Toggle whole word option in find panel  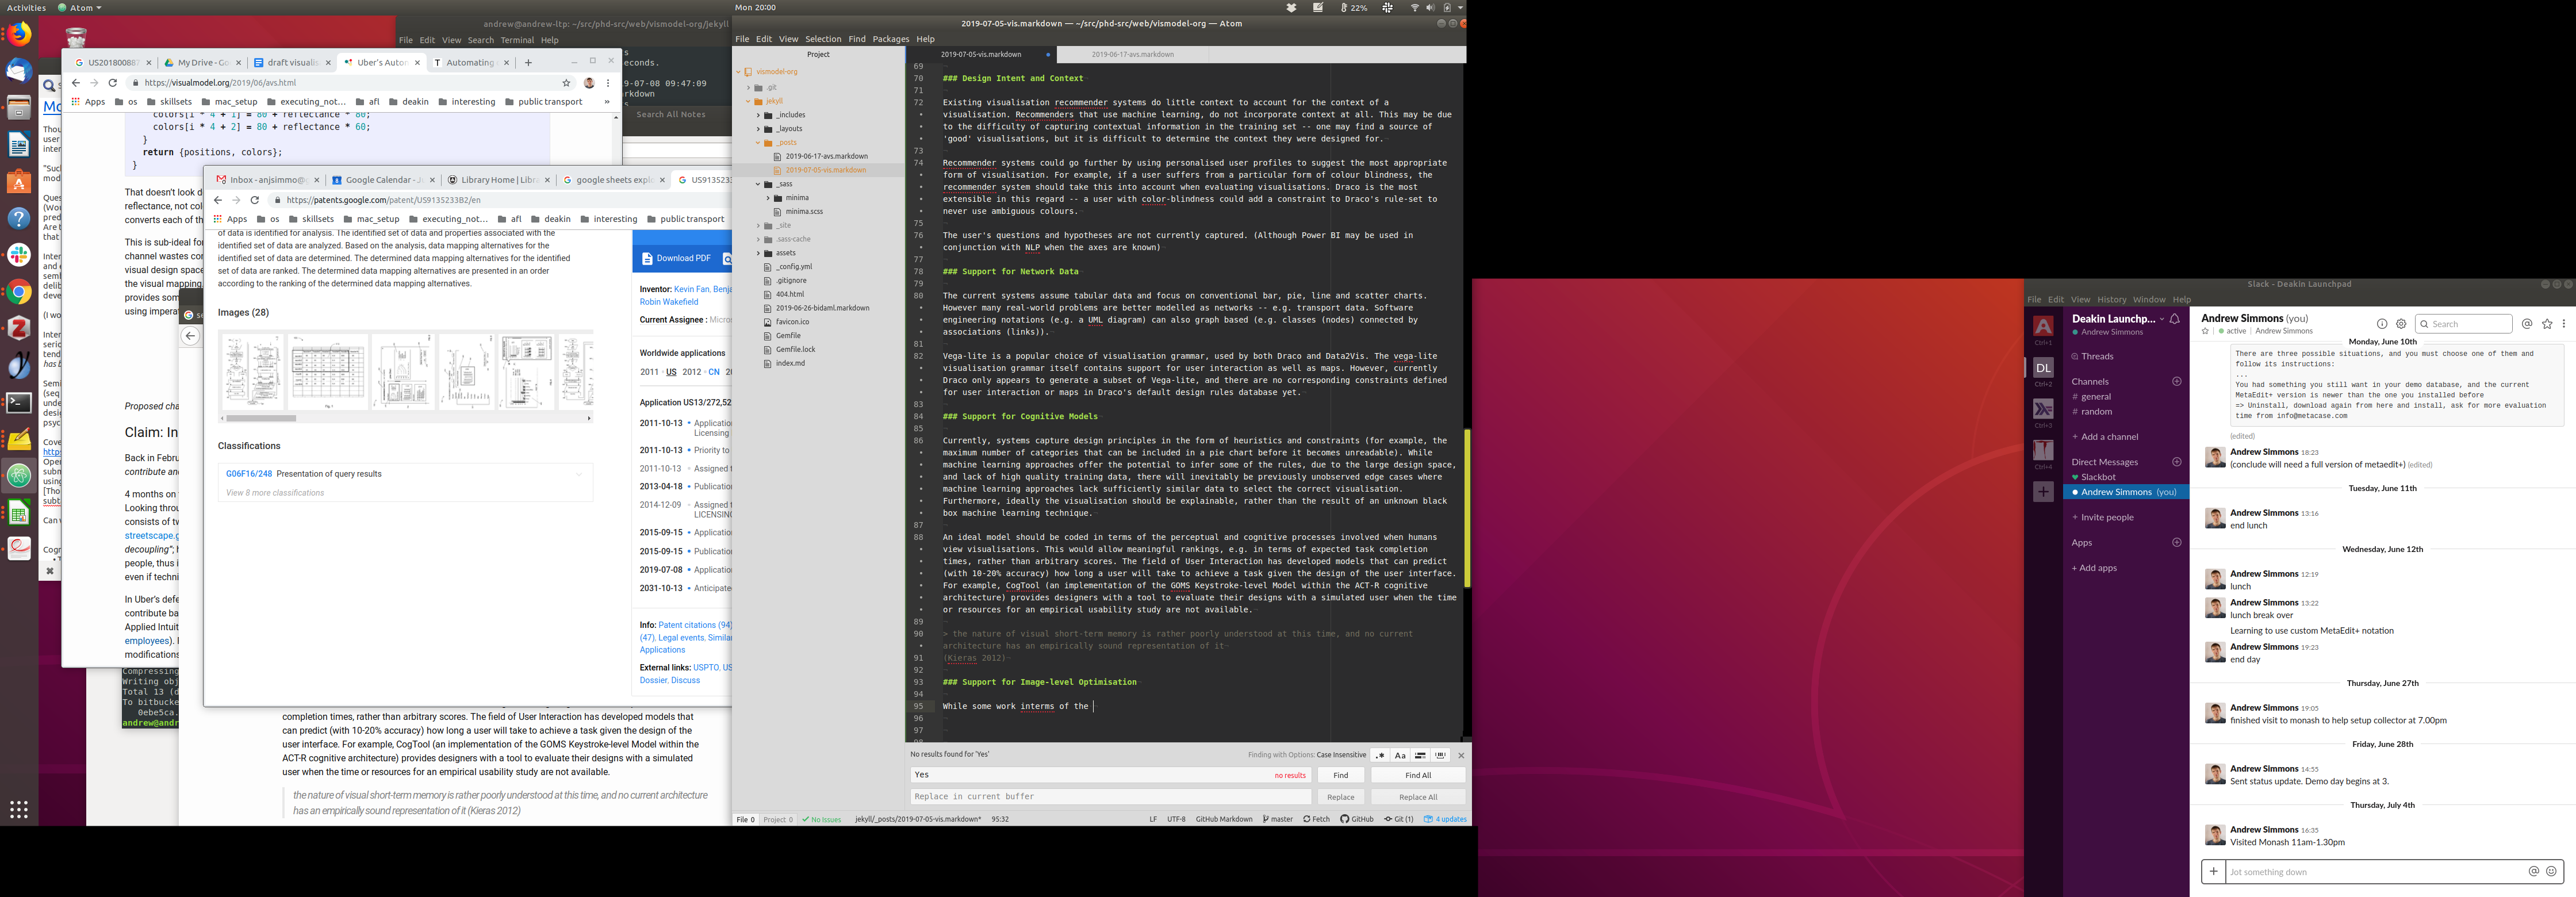click(1440, 755)
